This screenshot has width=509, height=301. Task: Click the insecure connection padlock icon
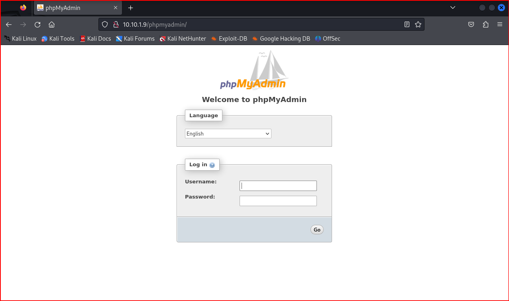coord(116,25)
